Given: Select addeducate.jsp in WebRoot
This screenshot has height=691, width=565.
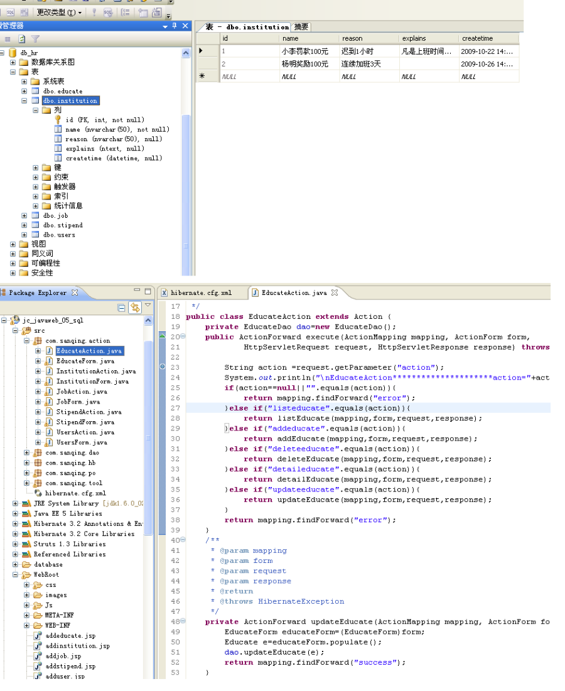Looking at the screenshot, I should point(70,636).
